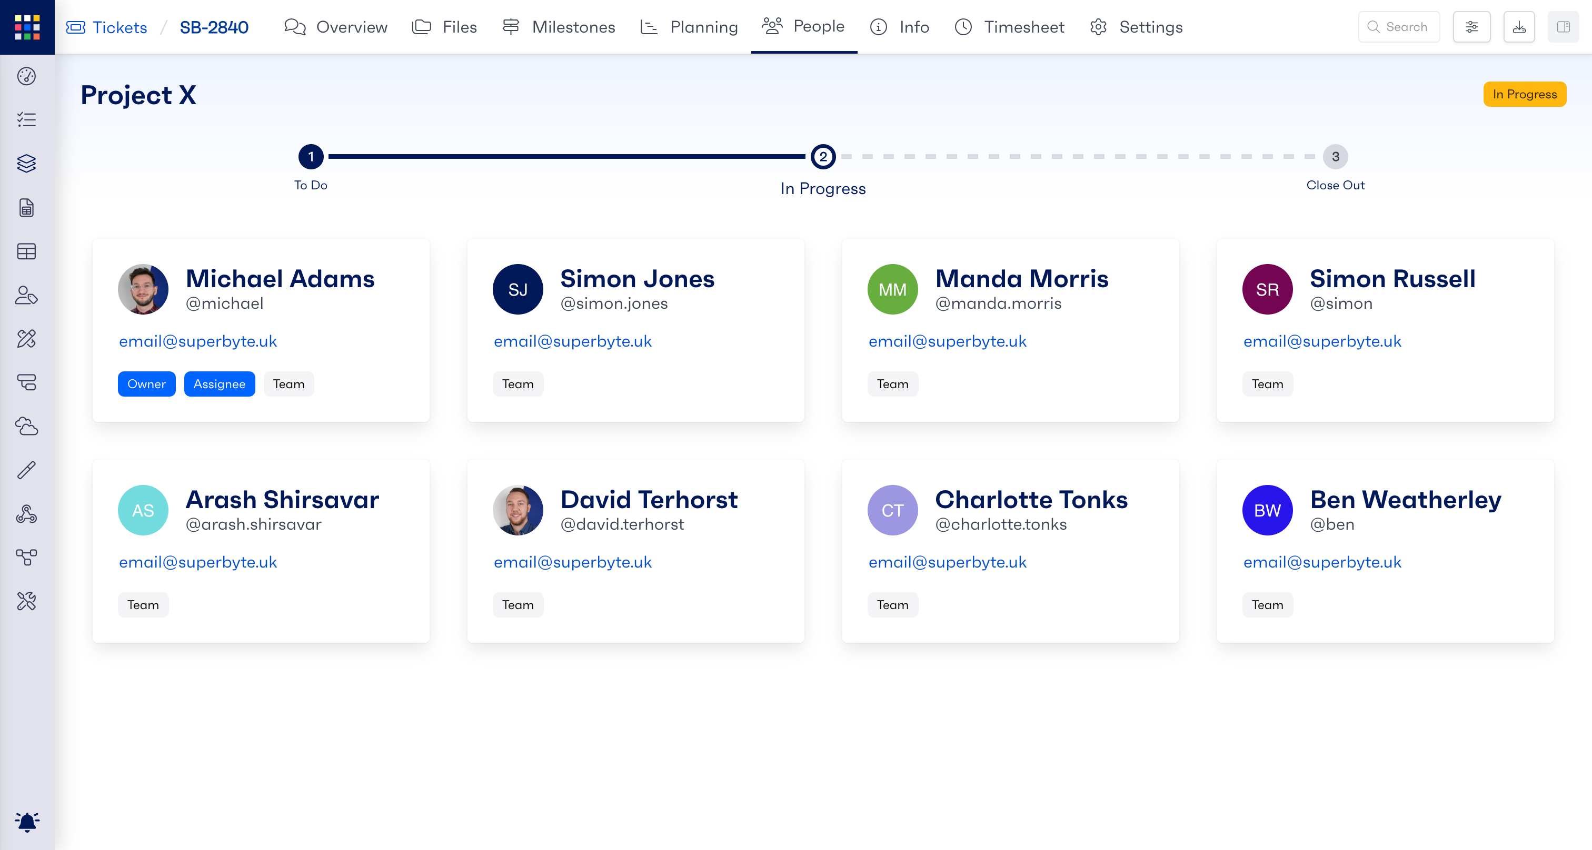
Task: Open the filter sliders button in toolbar
Action: pyautogui.click(x=1471, y=27)
